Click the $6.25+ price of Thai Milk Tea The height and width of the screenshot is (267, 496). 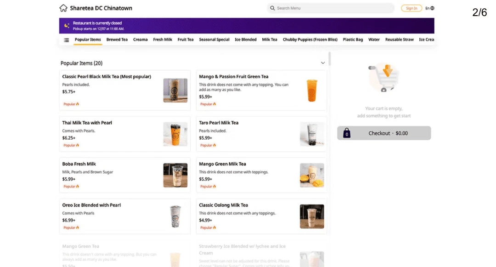[68, 138]
